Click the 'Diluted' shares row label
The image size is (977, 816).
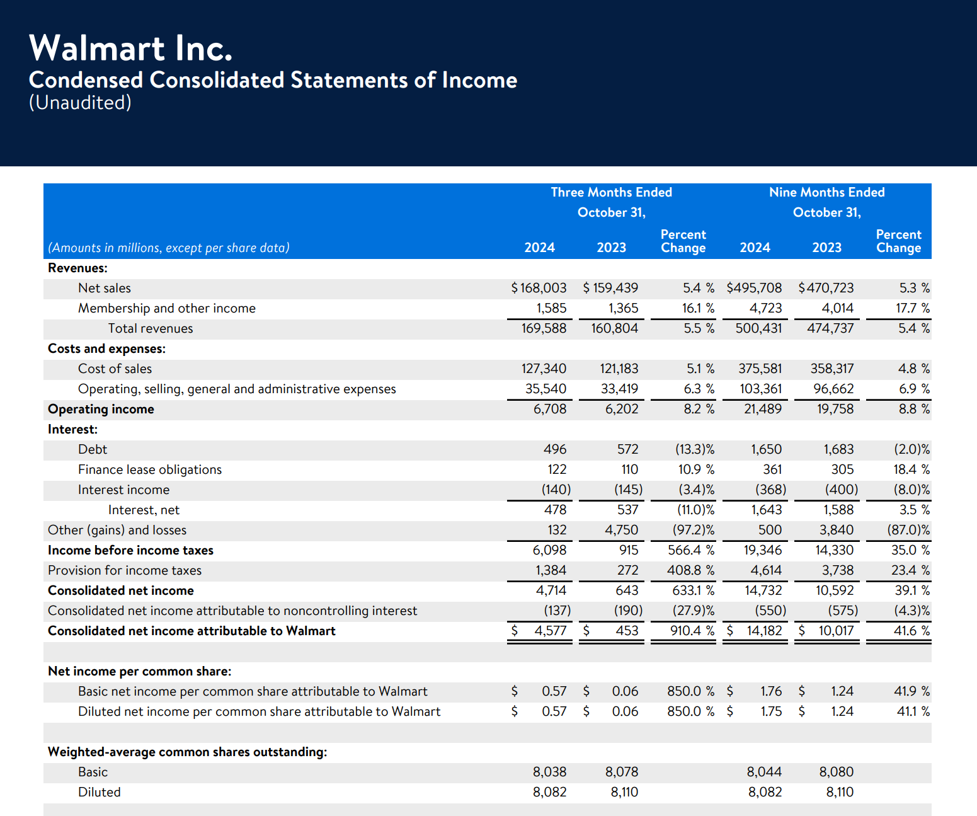click(100, 792)
